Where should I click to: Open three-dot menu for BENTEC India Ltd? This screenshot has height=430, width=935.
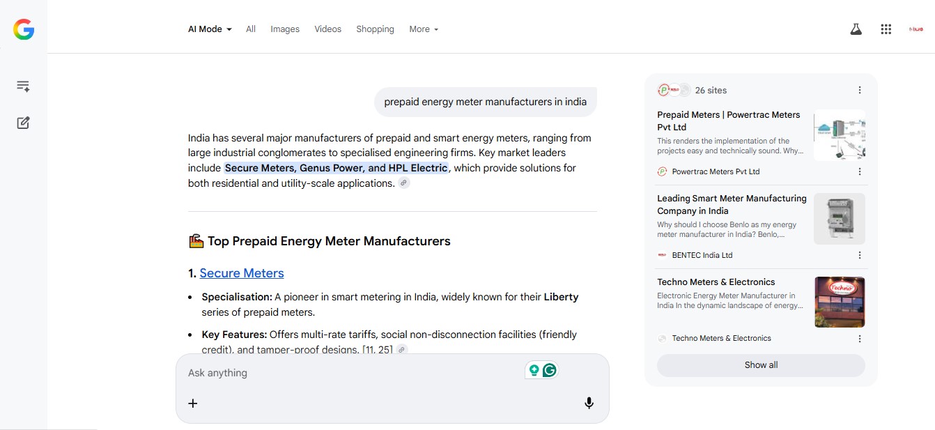click(x=860, y=255)
